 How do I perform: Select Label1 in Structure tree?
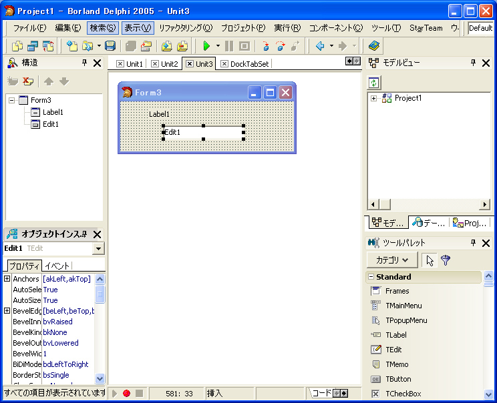click(x=53, y=112)
